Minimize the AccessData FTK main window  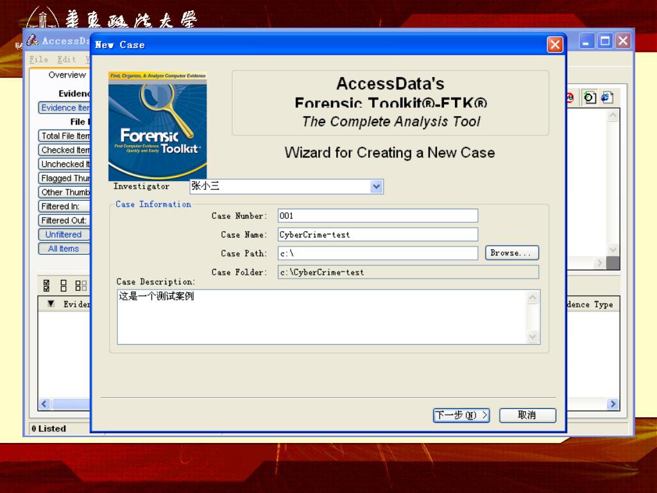(586, 40)
